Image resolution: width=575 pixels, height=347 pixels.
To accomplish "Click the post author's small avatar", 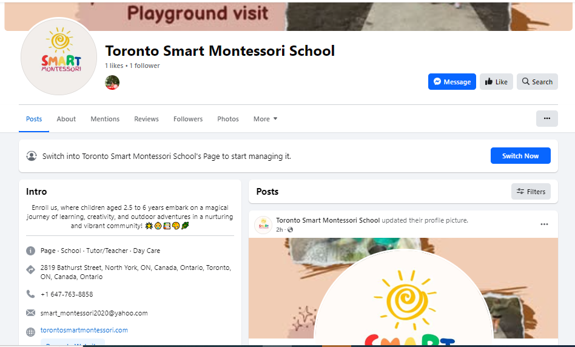I will [263, 225].
